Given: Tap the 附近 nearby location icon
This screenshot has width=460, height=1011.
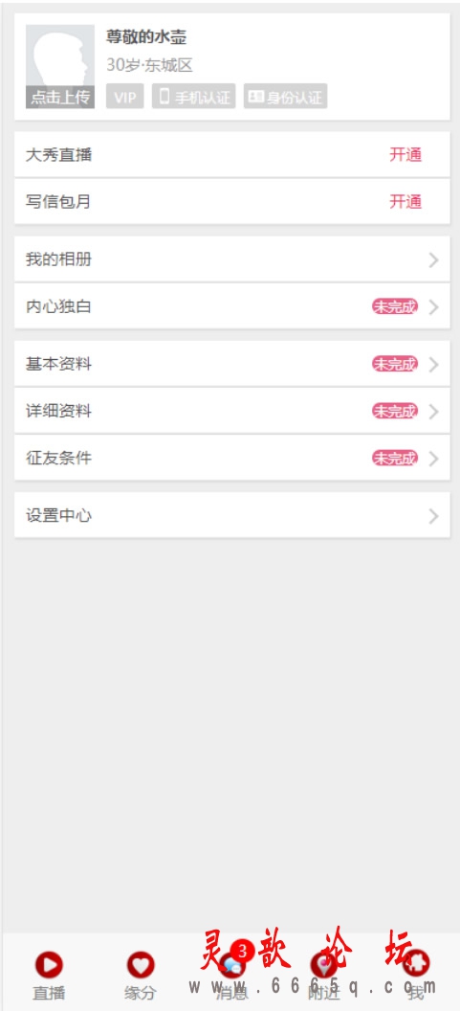Looking at the screenshot, I should click(x=323, y=965).
